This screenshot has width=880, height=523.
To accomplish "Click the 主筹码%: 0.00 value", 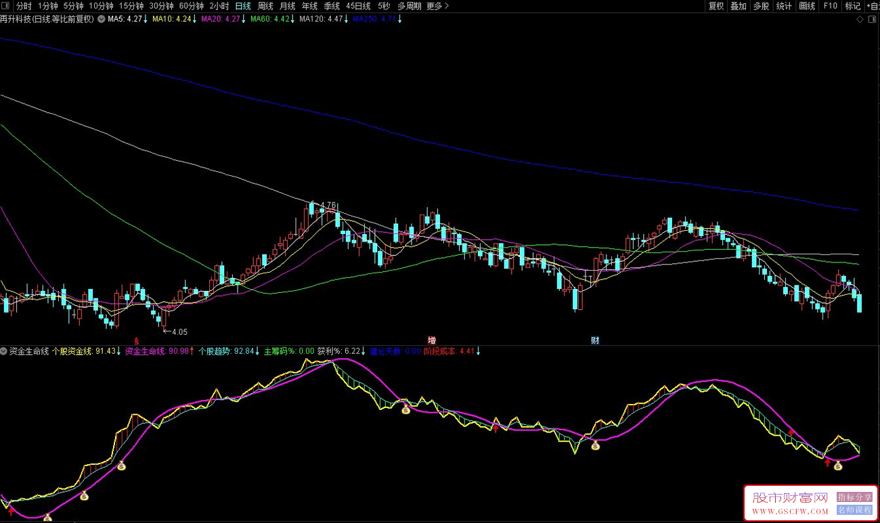I will [x=289, y=351].
